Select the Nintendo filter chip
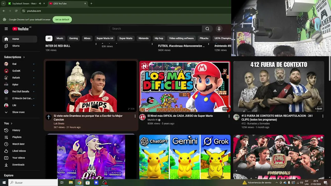Image resolution: width=331 pixels, height=186 pixels. point(144,38)
